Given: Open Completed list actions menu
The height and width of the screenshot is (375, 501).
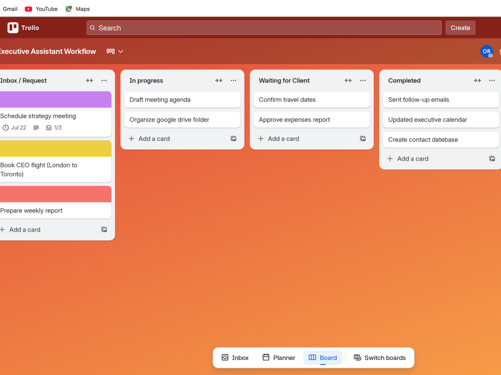Looking at the screenshot, I should tap(492, 80).
